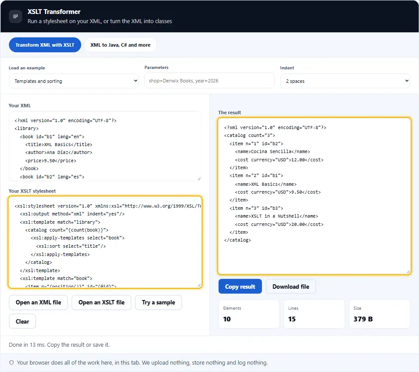Viewport: 419px width, 372px height.
Task: Click the '<catalog count="3">' result line
Action: coord(250,135)
